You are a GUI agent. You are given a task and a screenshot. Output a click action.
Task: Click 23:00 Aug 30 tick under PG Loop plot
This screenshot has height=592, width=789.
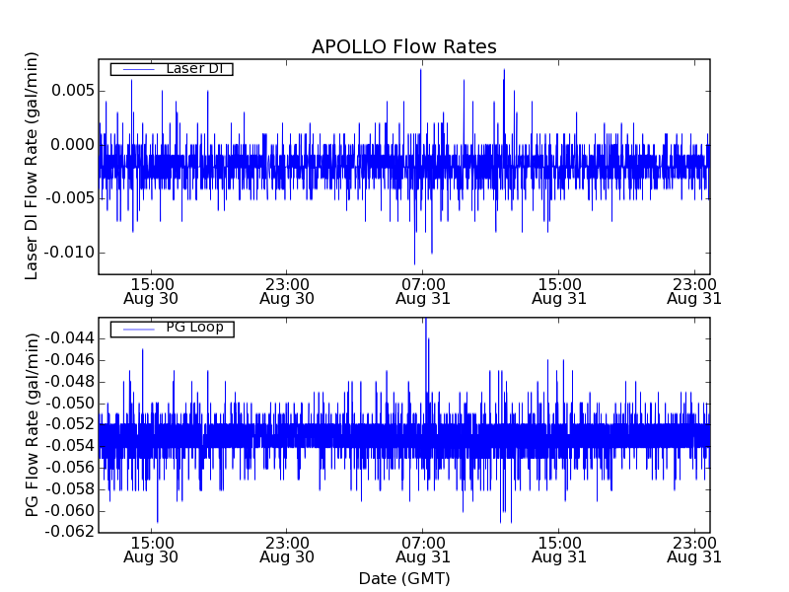[287, 549]
